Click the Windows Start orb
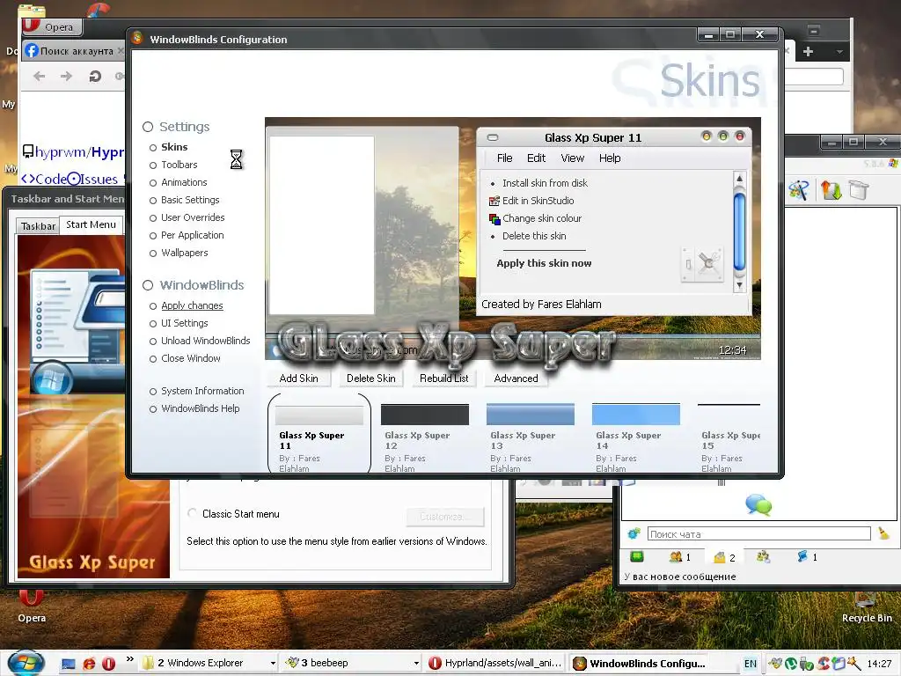Screen dimensions: 901x676 coord(26,663)
